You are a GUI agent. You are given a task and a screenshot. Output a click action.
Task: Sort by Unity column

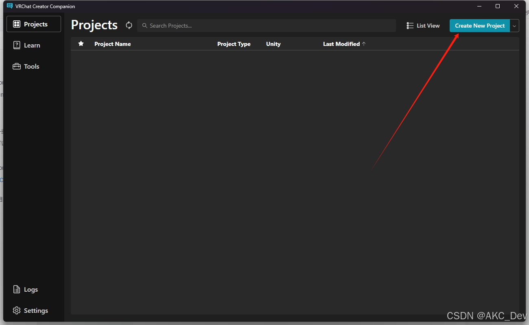tap(273, 44)
